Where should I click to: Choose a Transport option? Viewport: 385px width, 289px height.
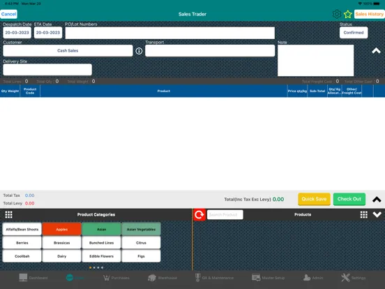click(210, 51)
